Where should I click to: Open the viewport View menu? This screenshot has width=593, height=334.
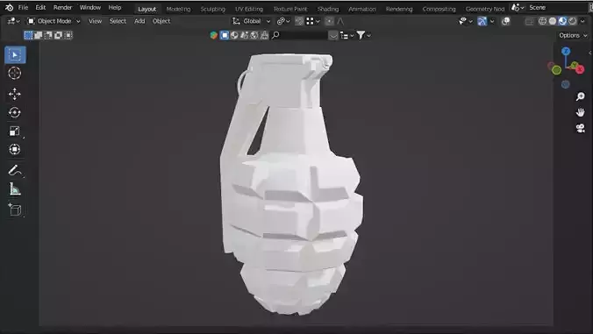(95, 21)
